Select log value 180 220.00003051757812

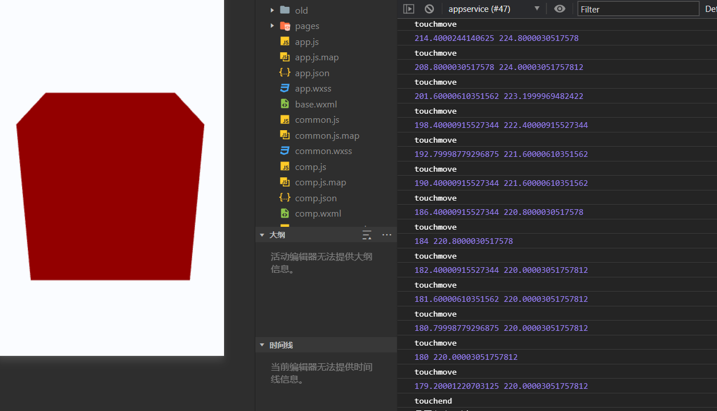[466, 357]
